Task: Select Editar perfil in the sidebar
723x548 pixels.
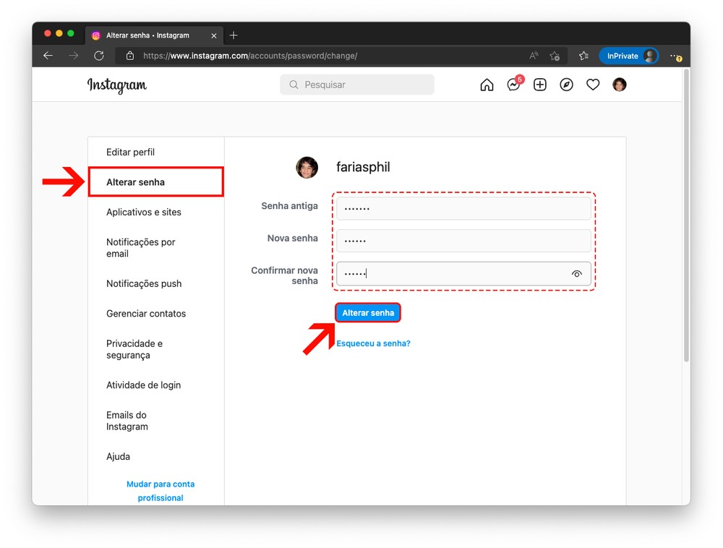Action: [130, 153]
